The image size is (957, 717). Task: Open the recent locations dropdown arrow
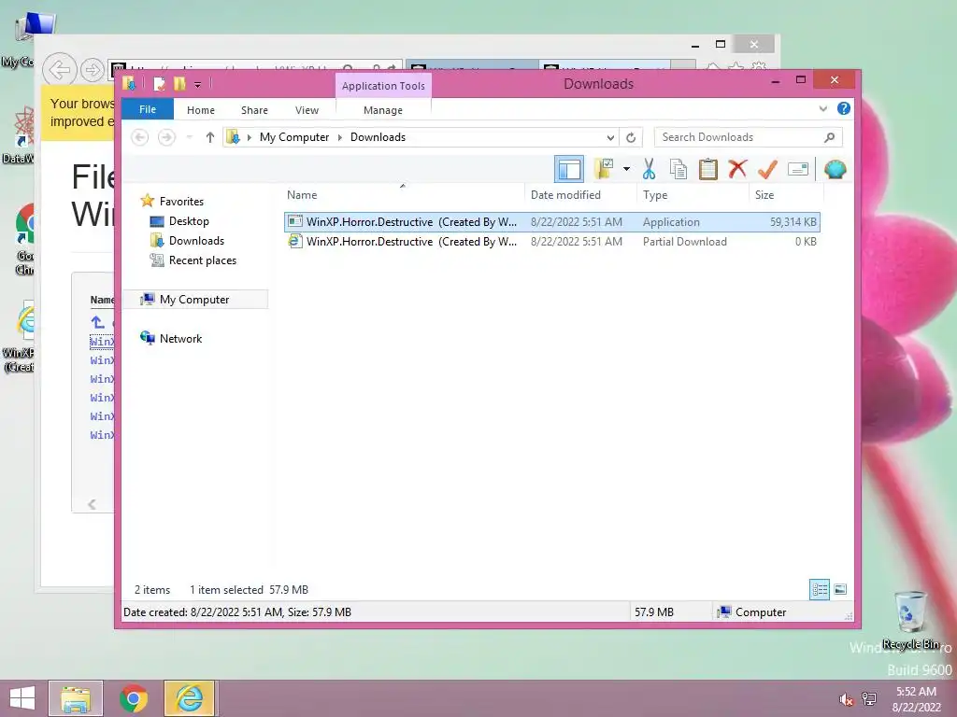tap(189, 137)
